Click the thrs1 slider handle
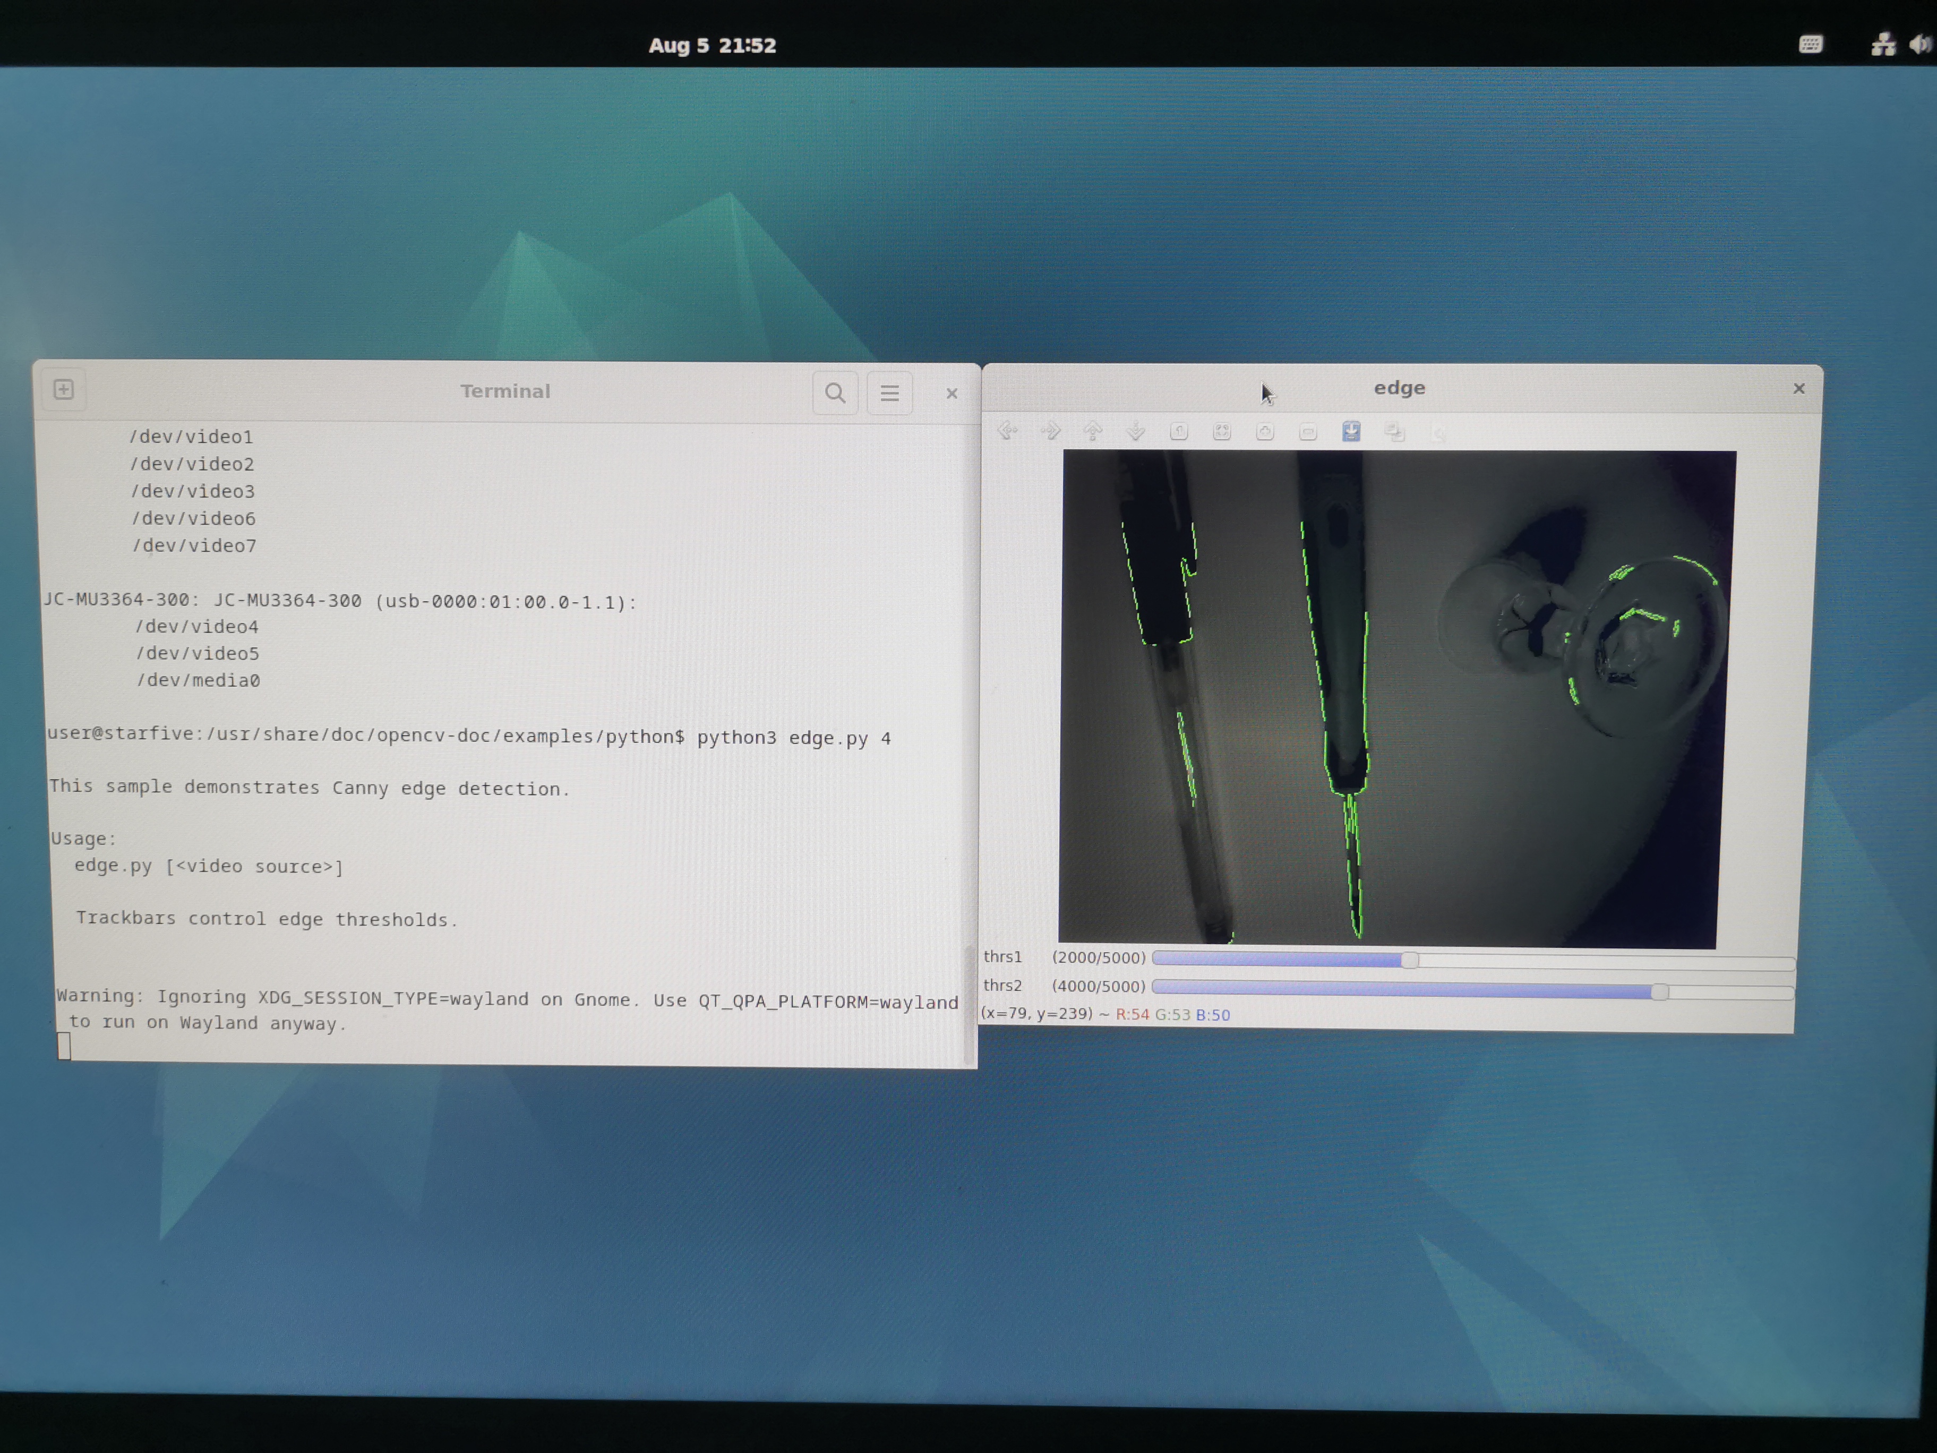 click(x=1409, y=960)
